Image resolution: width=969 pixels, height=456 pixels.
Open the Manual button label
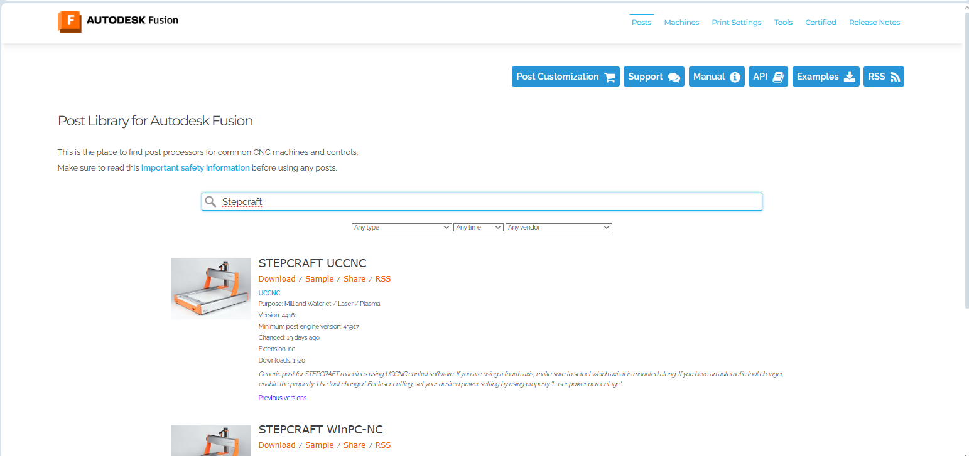coord(709,77)
